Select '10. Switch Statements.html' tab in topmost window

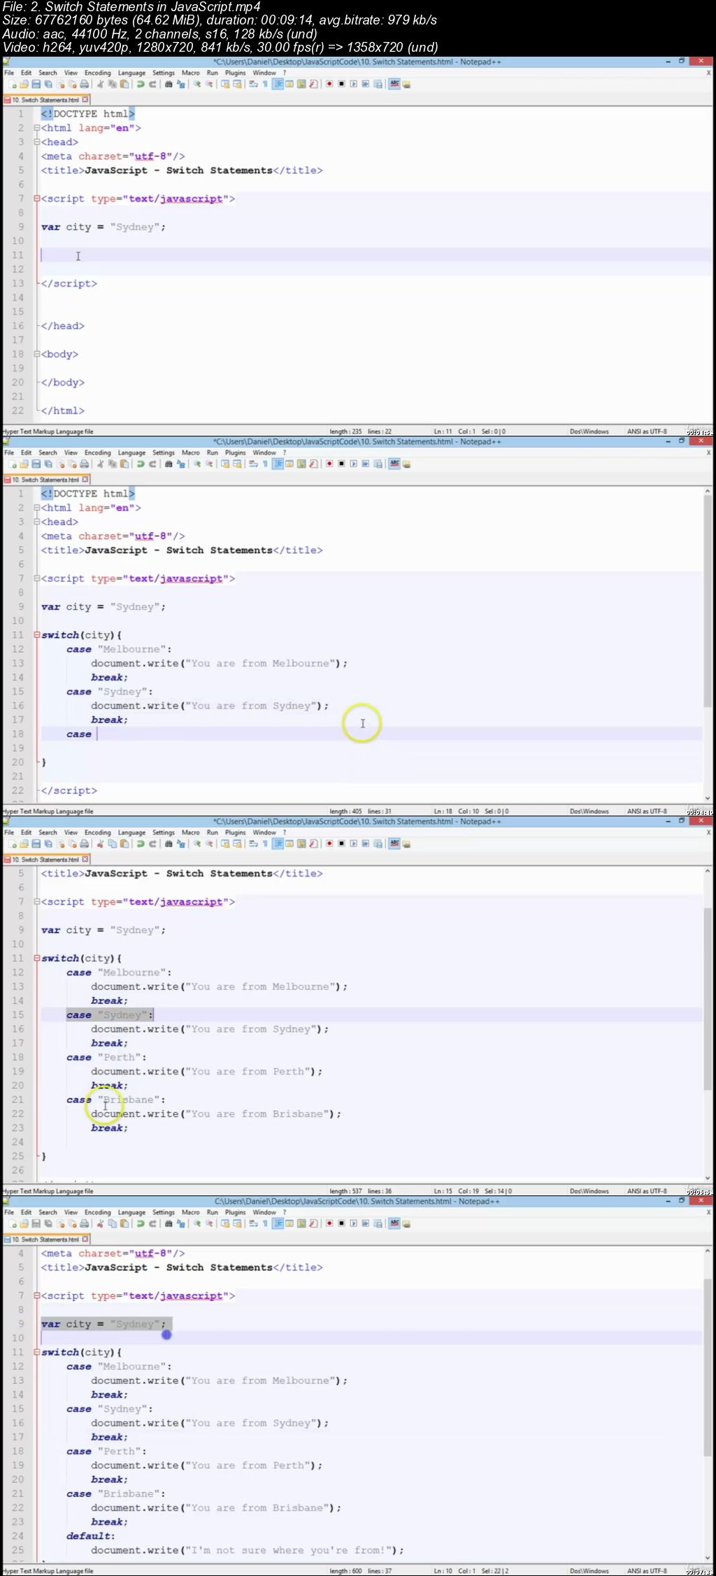click(x=45, y=100)
